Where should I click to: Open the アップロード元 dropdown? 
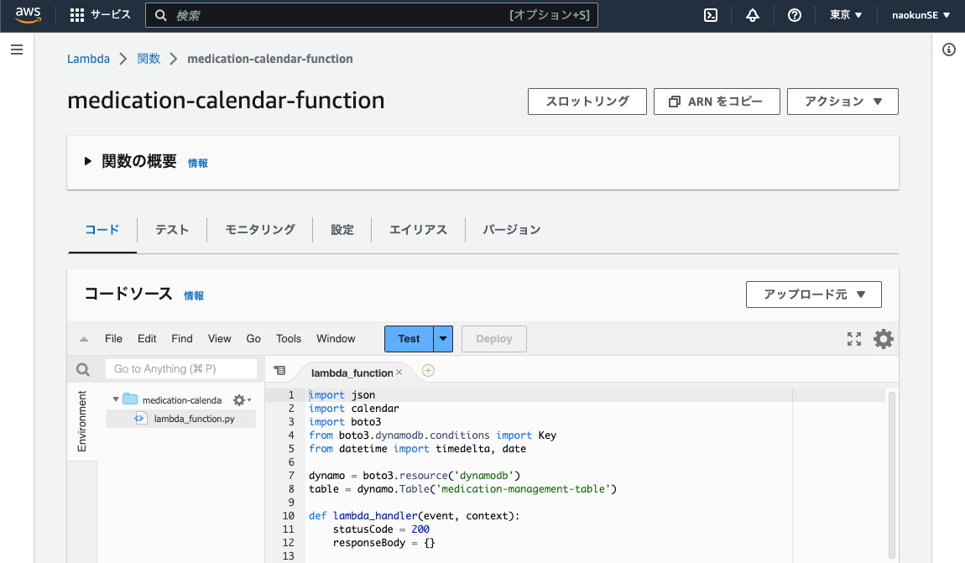[814, 295]
